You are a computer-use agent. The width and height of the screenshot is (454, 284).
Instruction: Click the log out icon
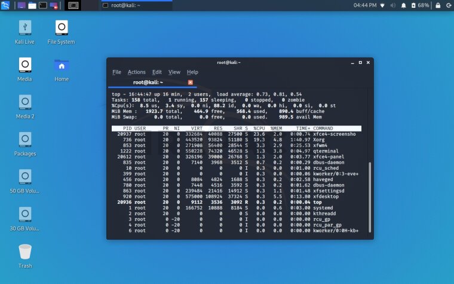coord(447,5)
